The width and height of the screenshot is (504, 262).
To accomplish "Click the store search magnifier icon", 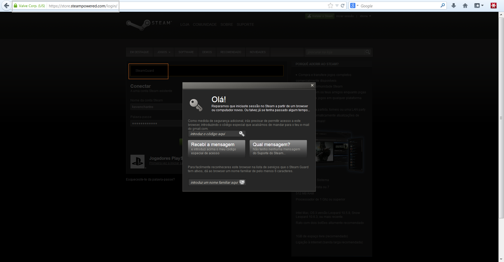I will [x=368, y=52].
